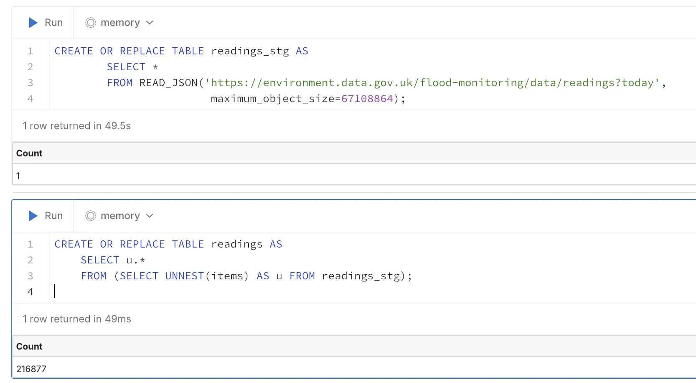
Task: Click the memory database icon in the first cell
Action: coord(91,23)
